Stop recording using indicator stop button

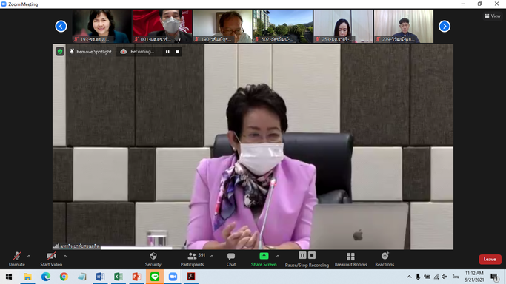[x=178, y=52]
